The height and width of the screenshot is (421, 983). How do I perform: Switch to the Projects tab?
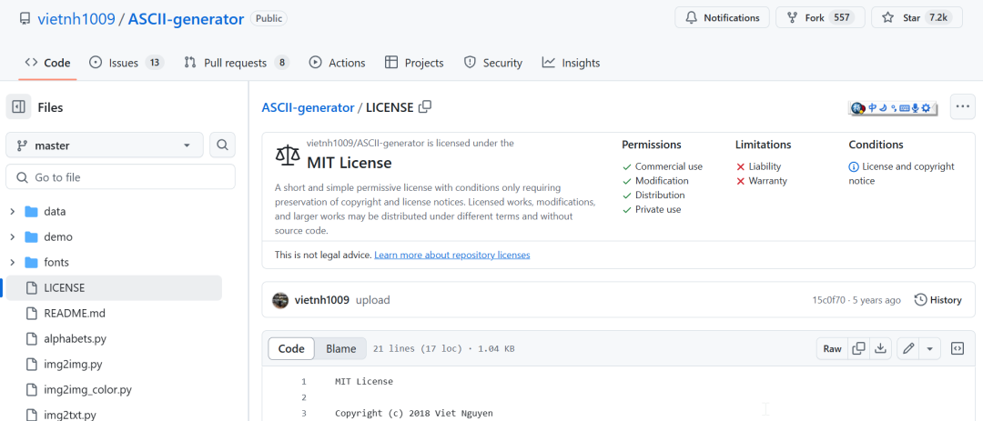click(414, 63)
